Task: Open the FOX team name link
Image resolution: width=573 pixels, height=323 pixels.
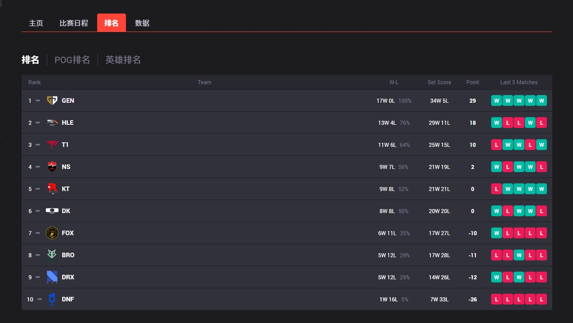Action: (68, 233)
